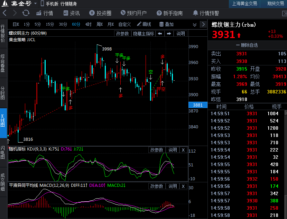Click 改参数 for the KDJ indicator
The image size is (287, 219).
(158, 150)
